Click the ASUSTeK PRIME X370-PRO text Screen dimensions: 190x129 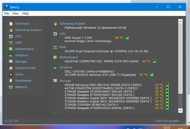[102, 61]
